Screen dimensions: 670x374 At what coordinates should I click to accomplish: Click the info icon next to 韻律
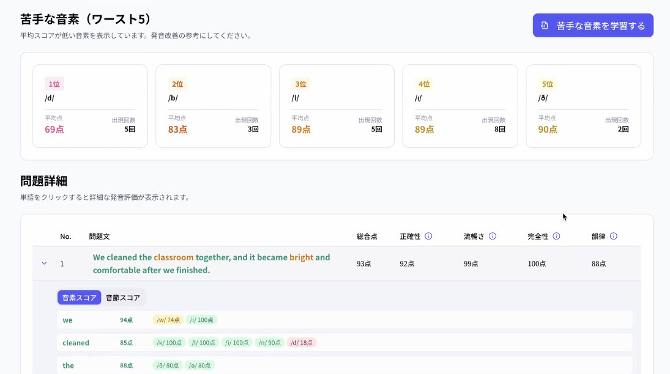click(x=613, y=236)
